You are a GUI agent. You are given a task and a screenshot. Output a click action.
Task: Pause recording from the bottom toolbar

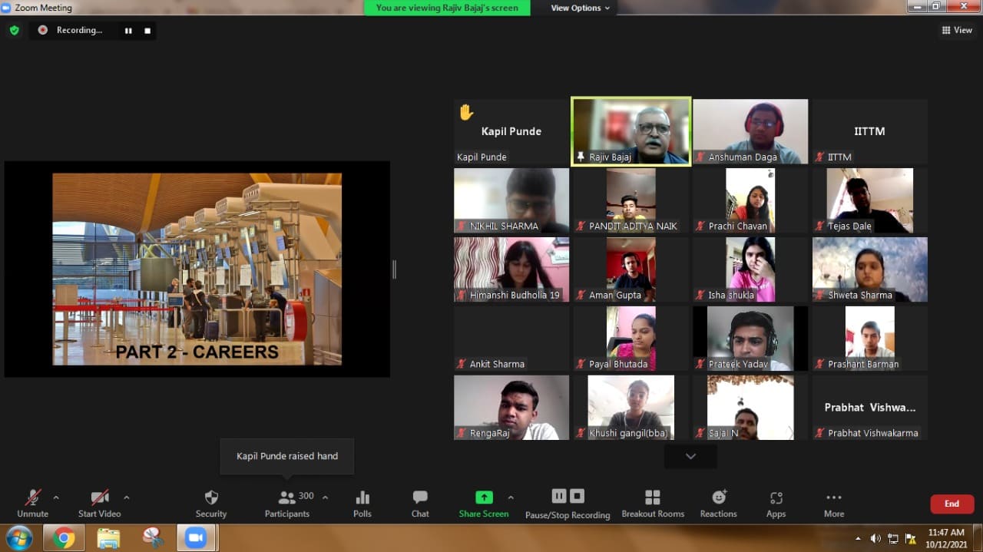click(x=559, y=496)
